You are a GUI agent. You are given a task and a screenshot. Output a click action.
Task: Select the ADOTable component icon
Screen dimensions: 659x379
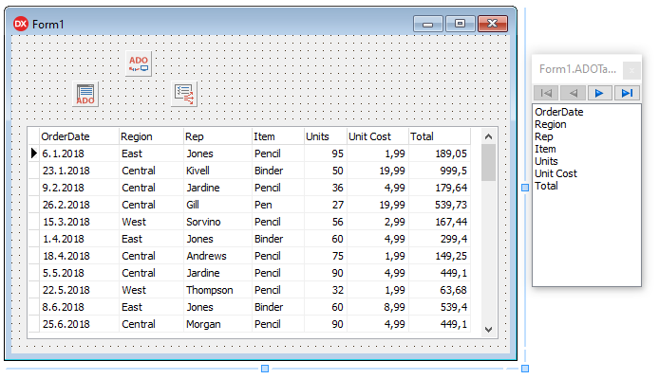coord(85,94)
